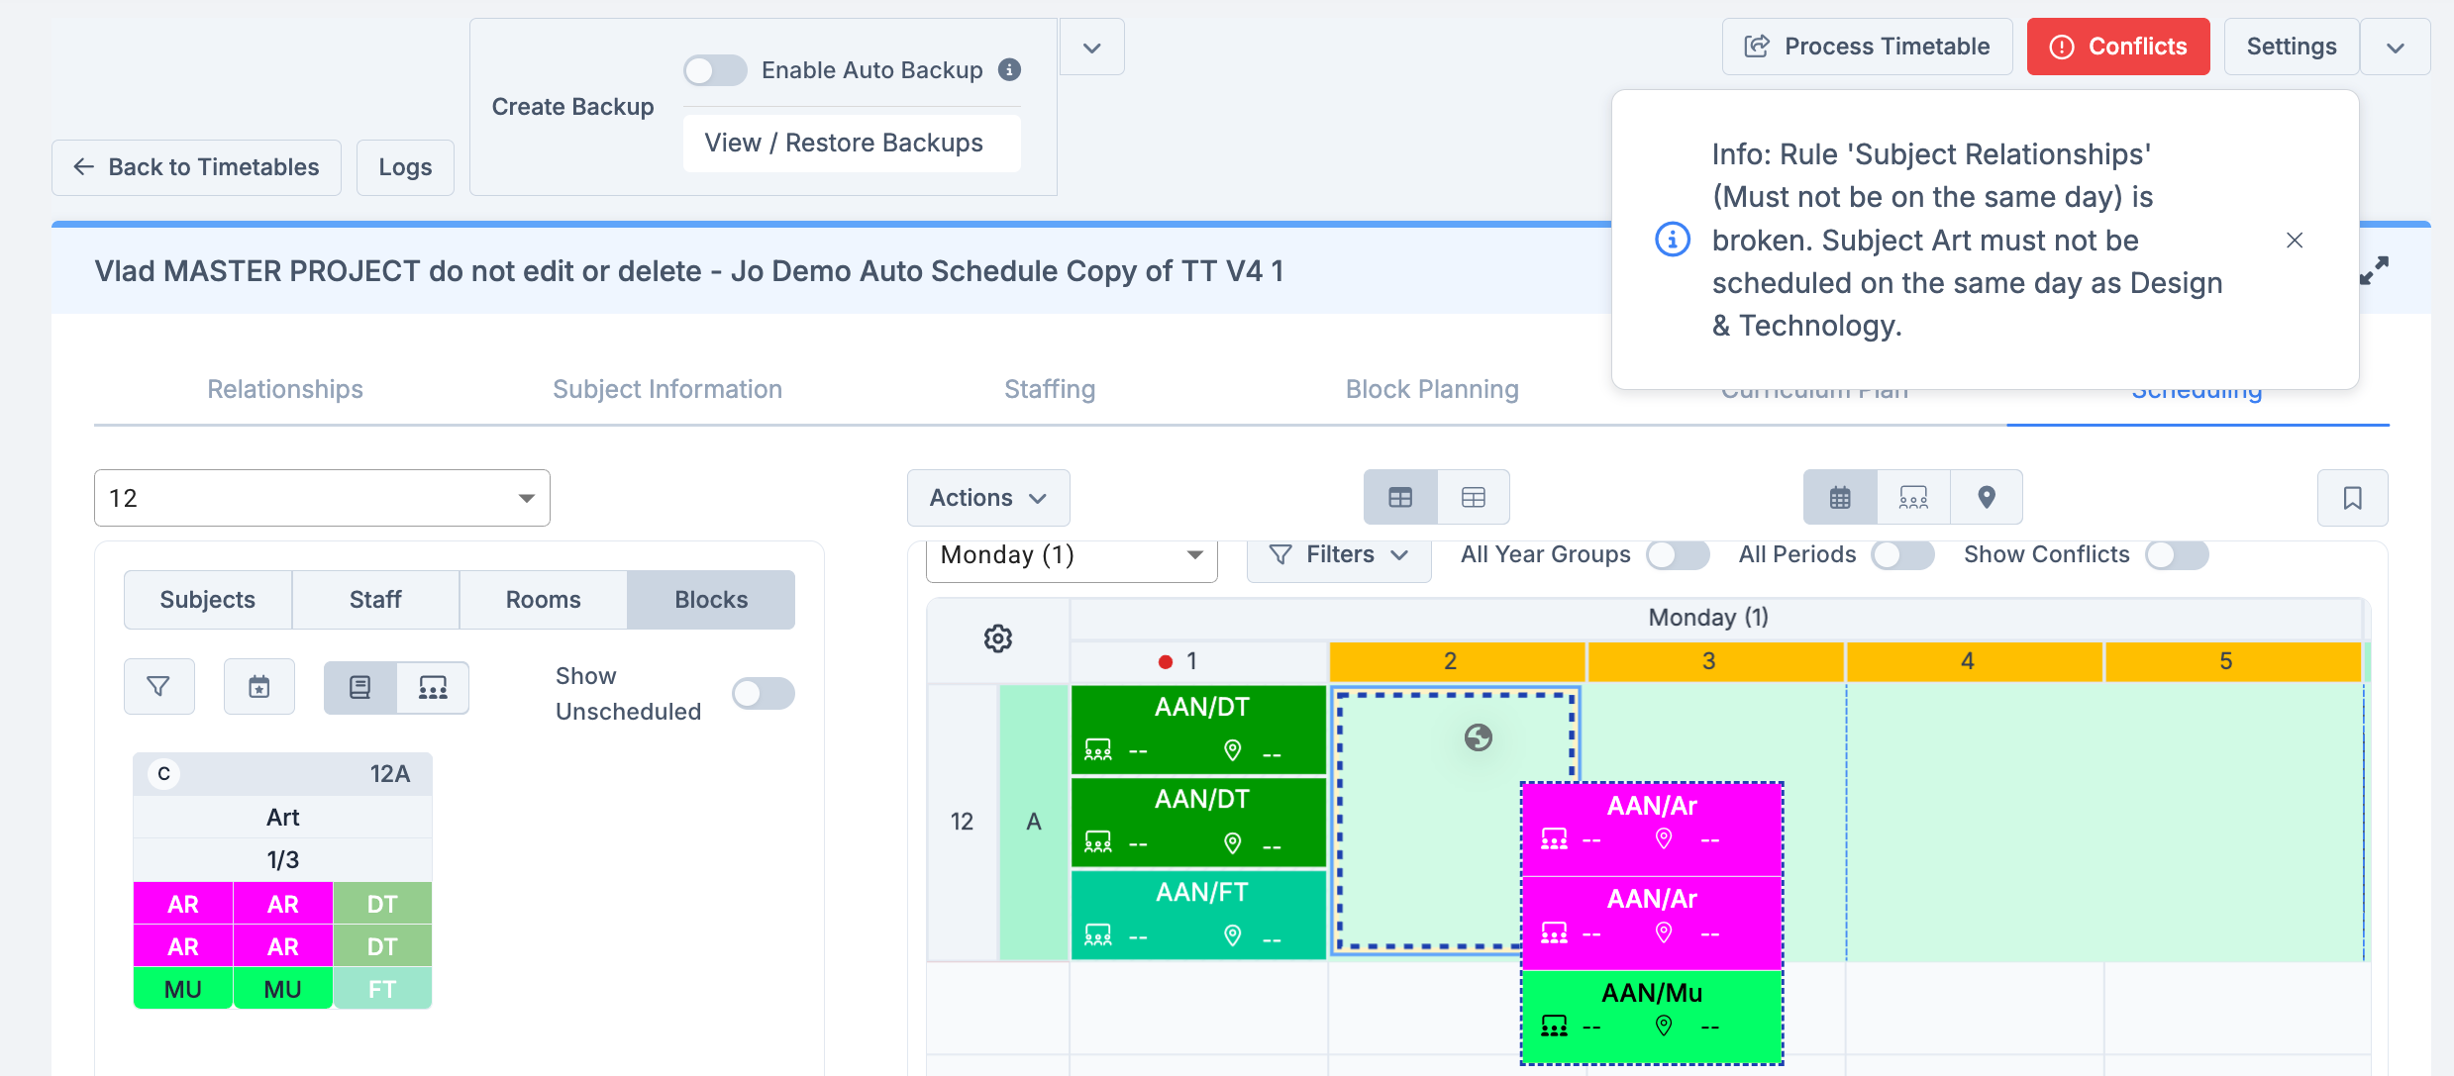2454x1076 pixels.
Task: Switch to location pin view icon
Action: [1986, 497]
